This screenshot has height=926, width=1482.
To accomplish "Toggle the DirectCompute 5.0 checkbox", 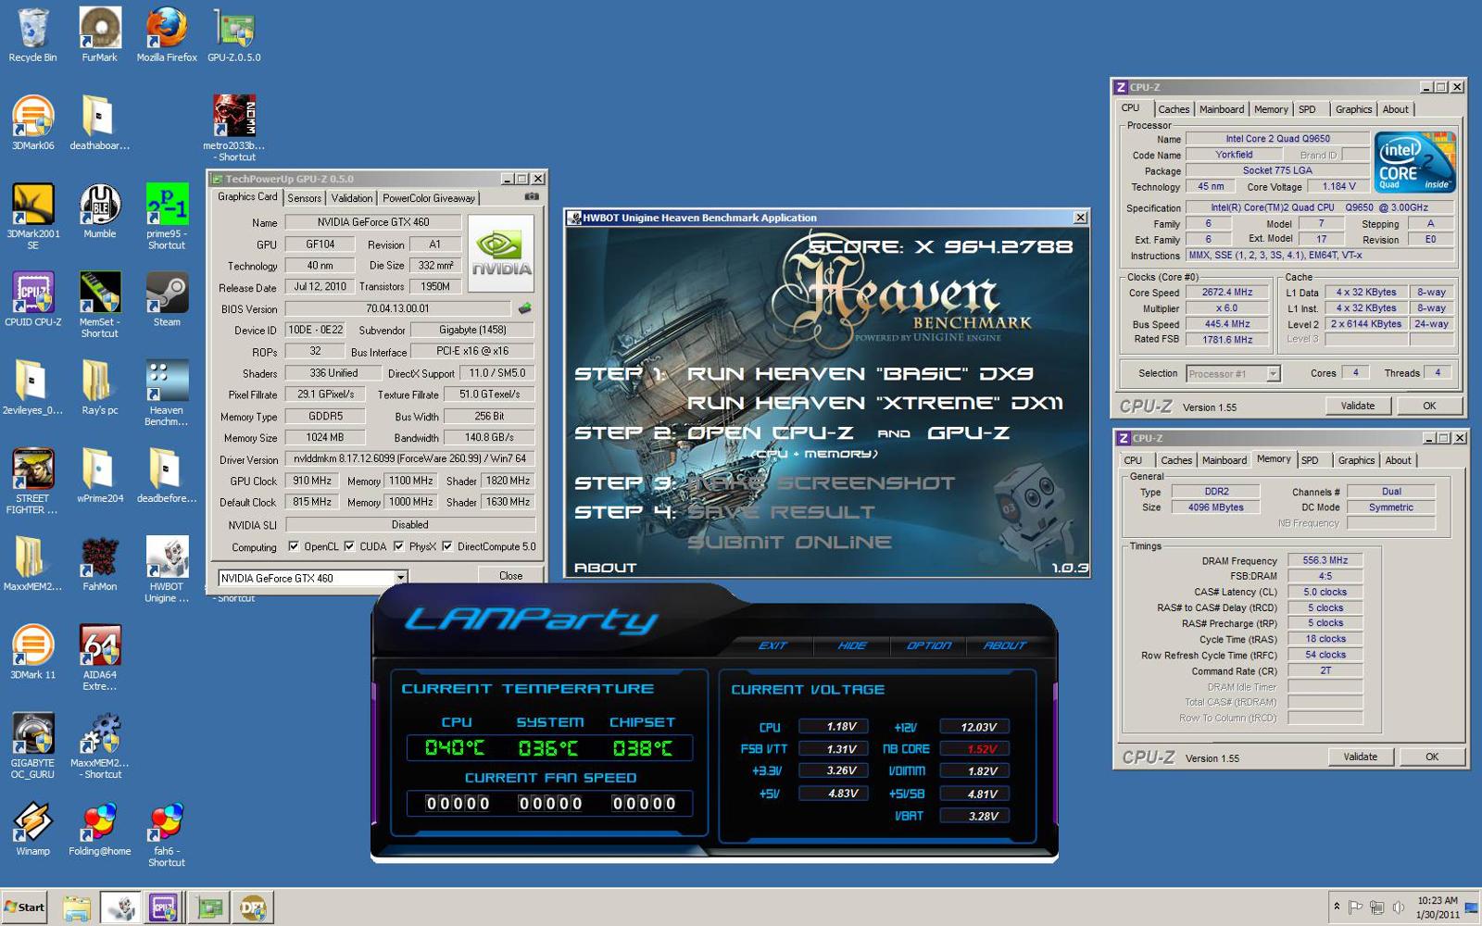I will tap(447, 546).
